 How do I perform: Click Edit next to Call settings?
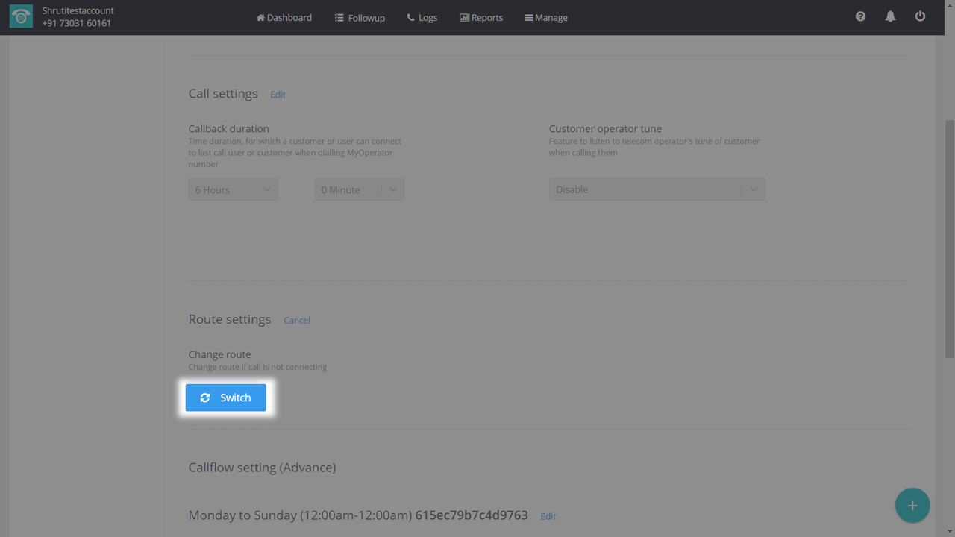[x=278, y=95]
